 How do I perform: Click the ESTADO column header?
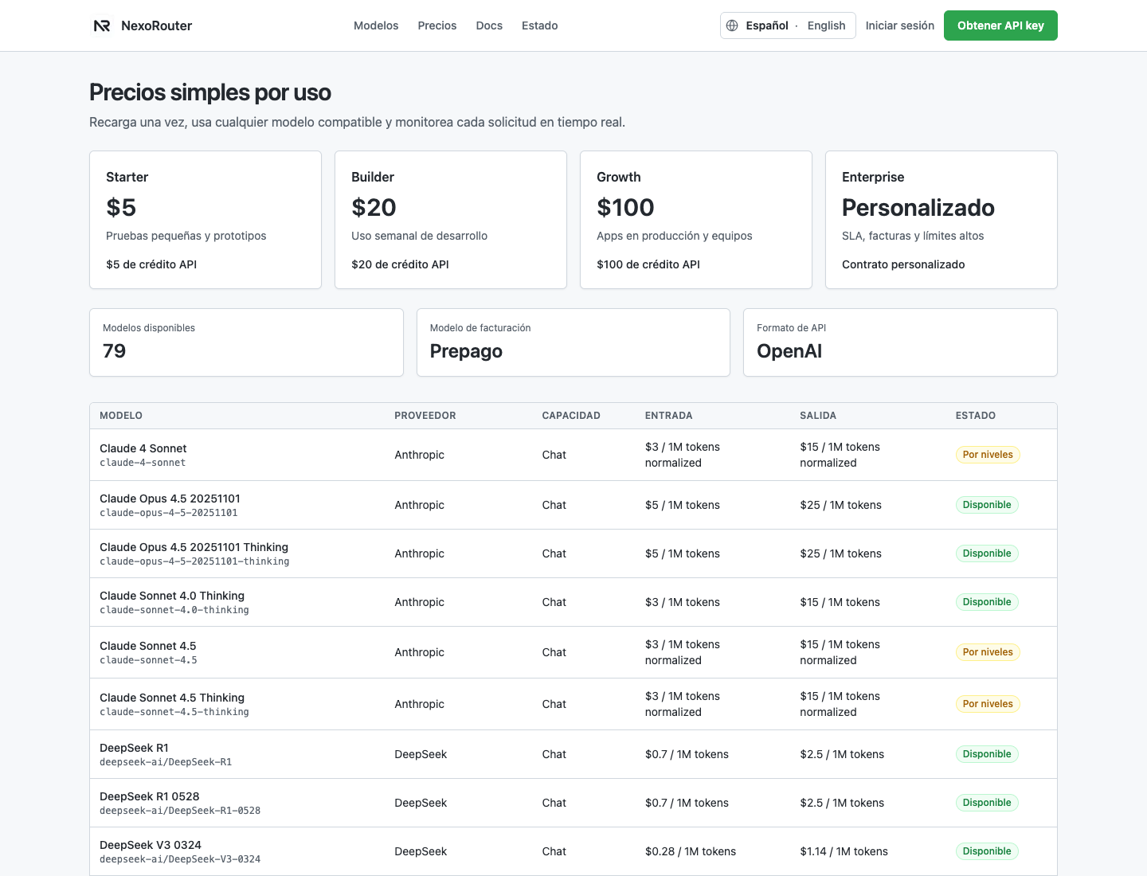click(976, 416)
